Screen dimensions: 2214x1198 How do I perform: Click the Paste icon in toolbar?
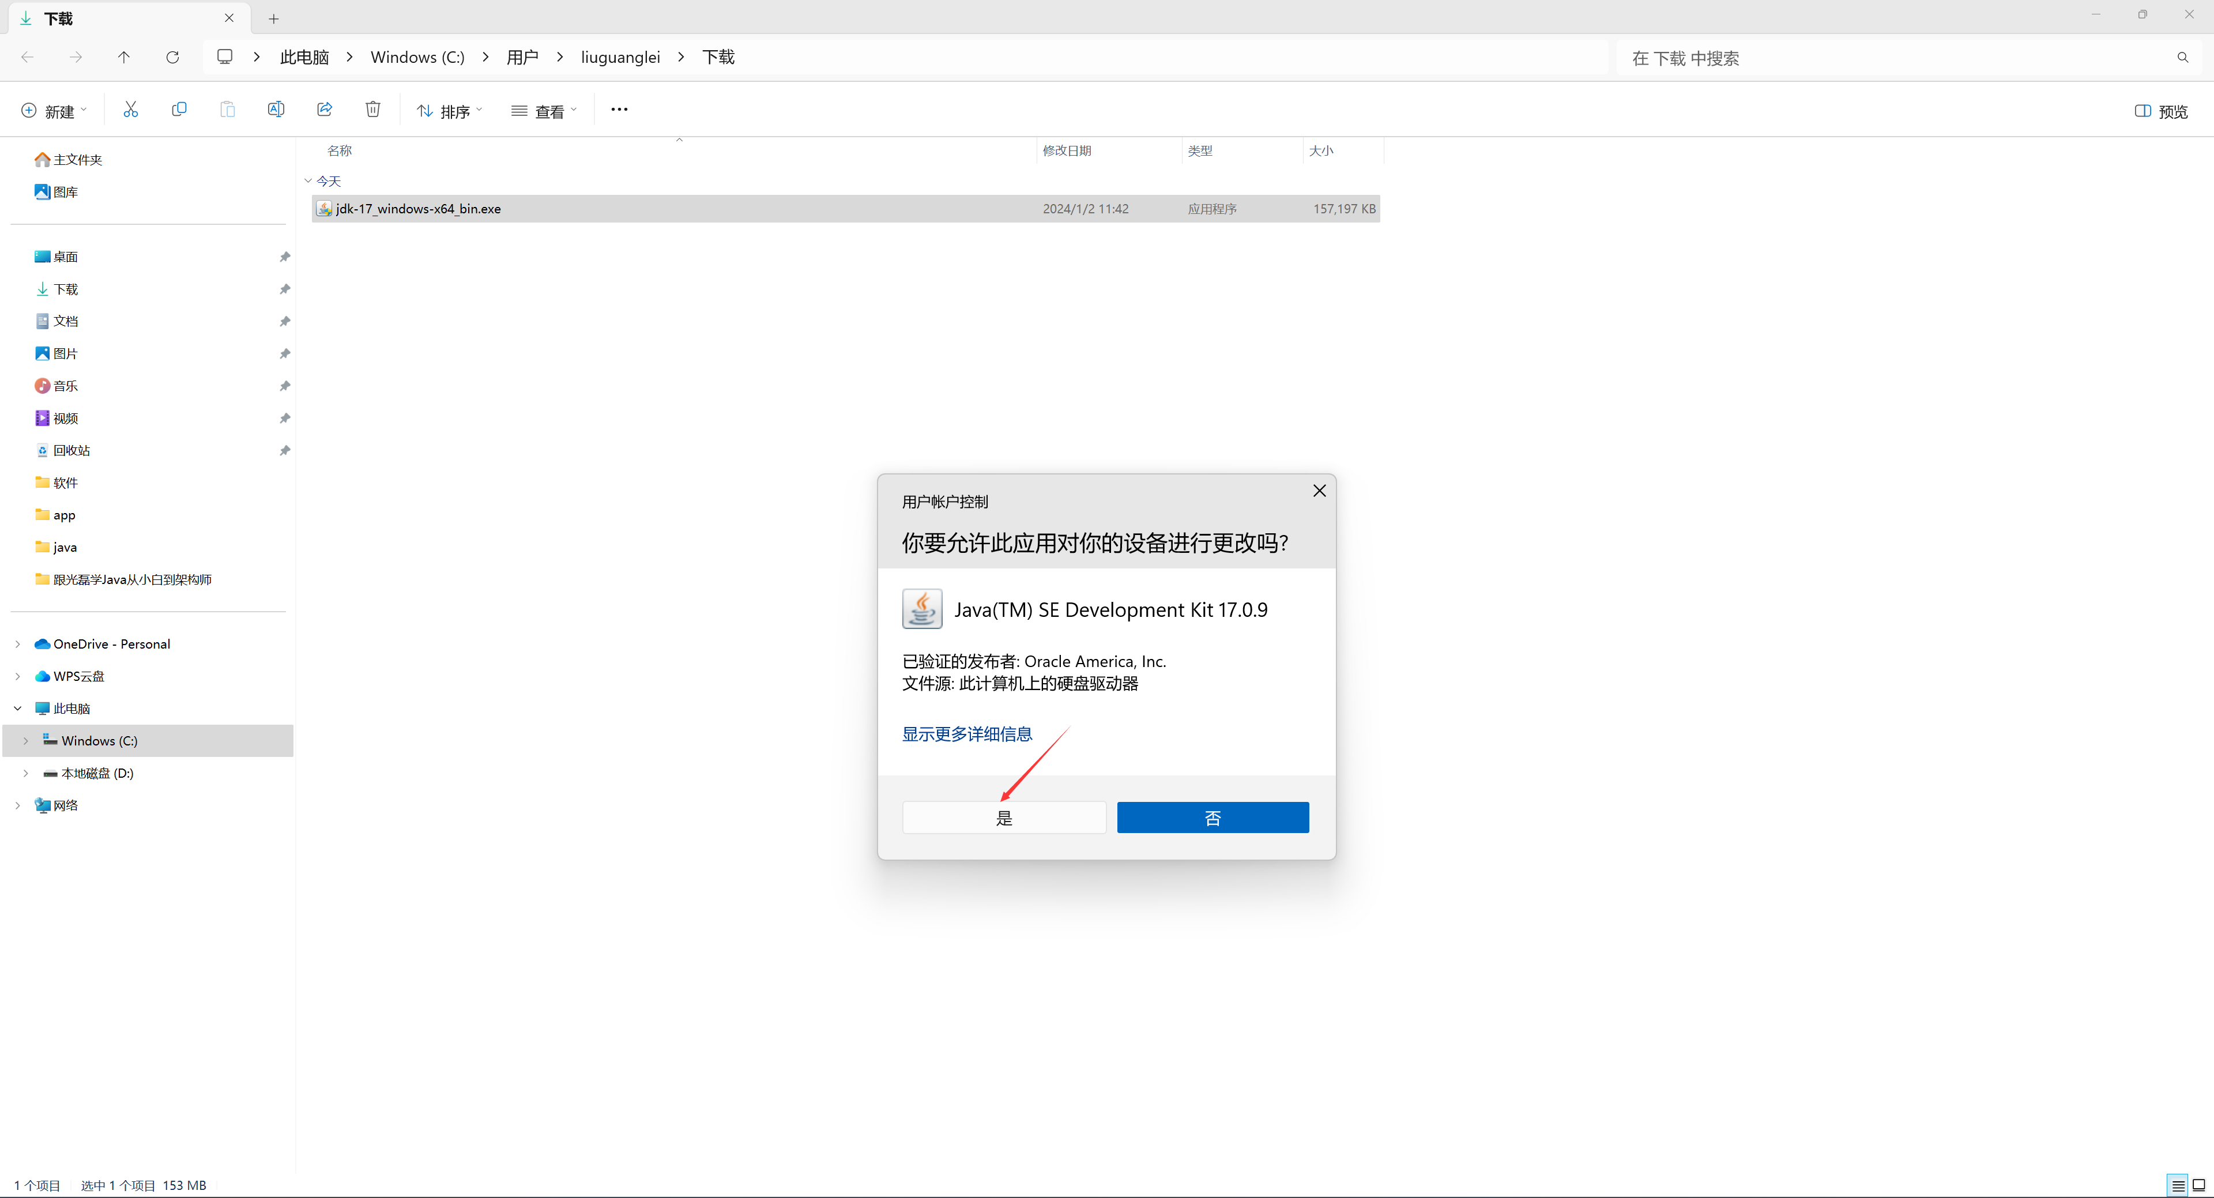click(228, 109)
